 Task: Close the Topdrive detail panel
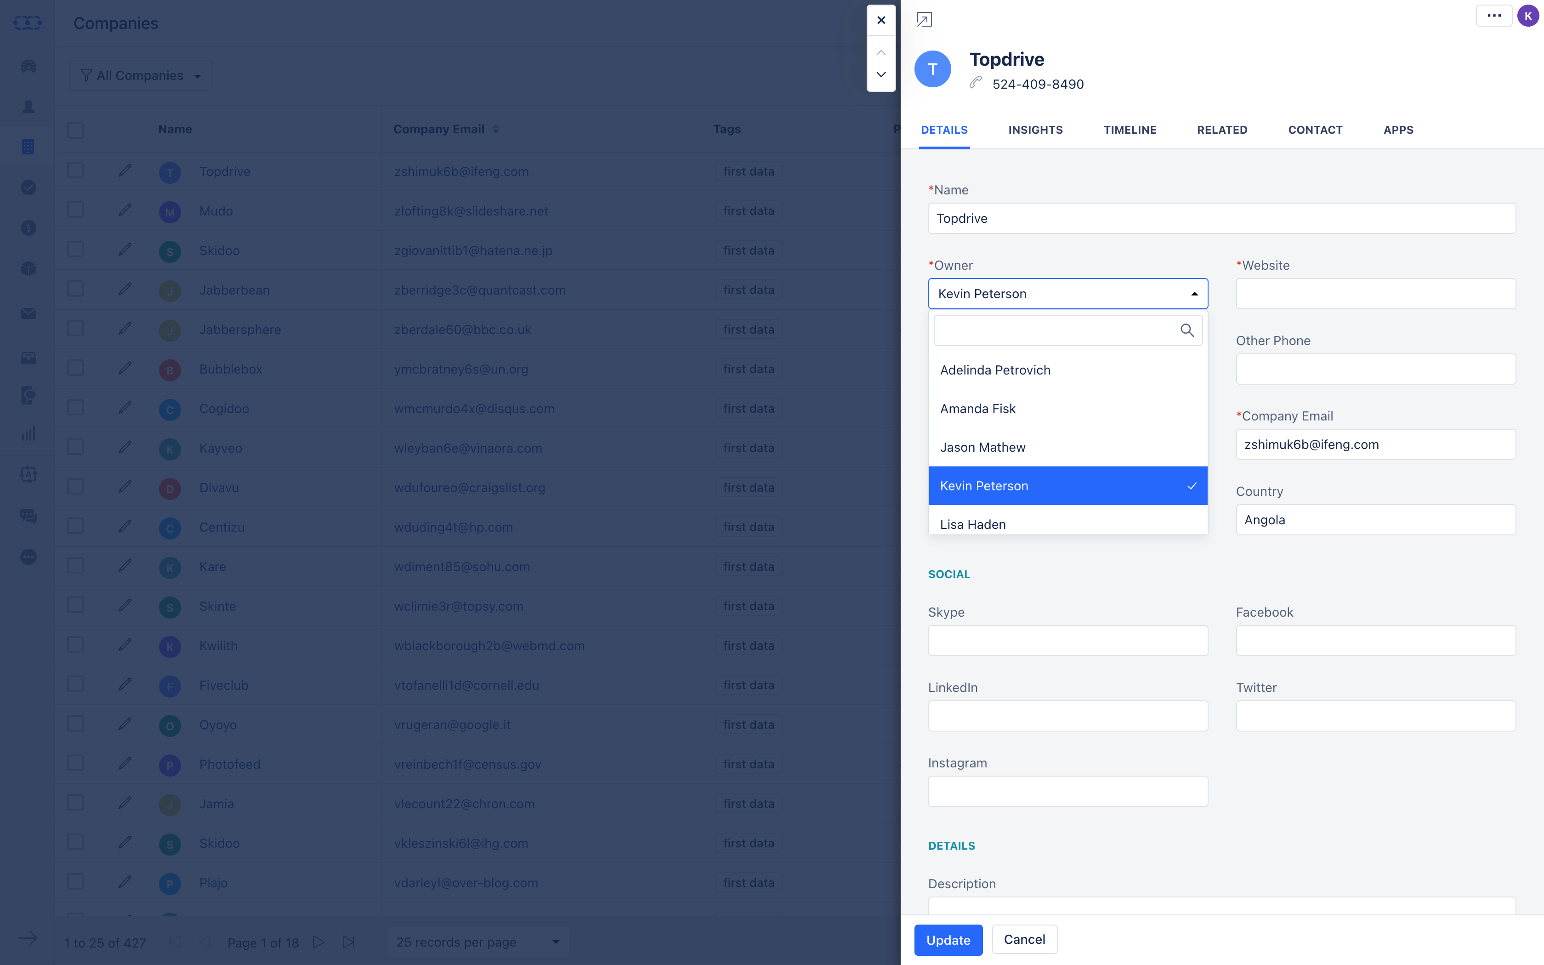click(x=881, y=20)
